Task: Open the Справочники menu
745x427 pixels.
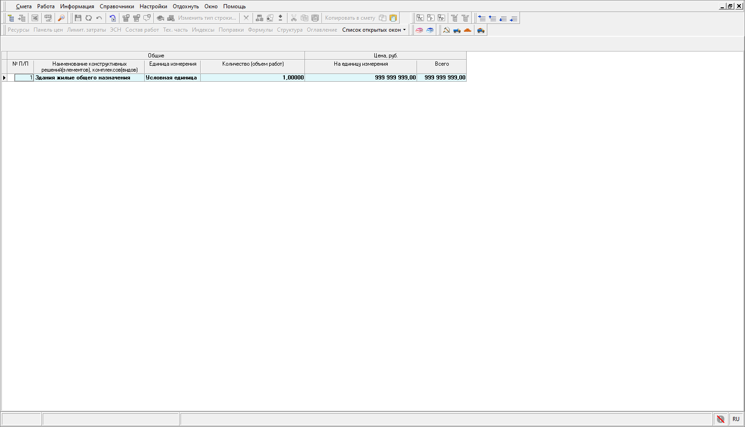Action: click(x=117, y=6)
